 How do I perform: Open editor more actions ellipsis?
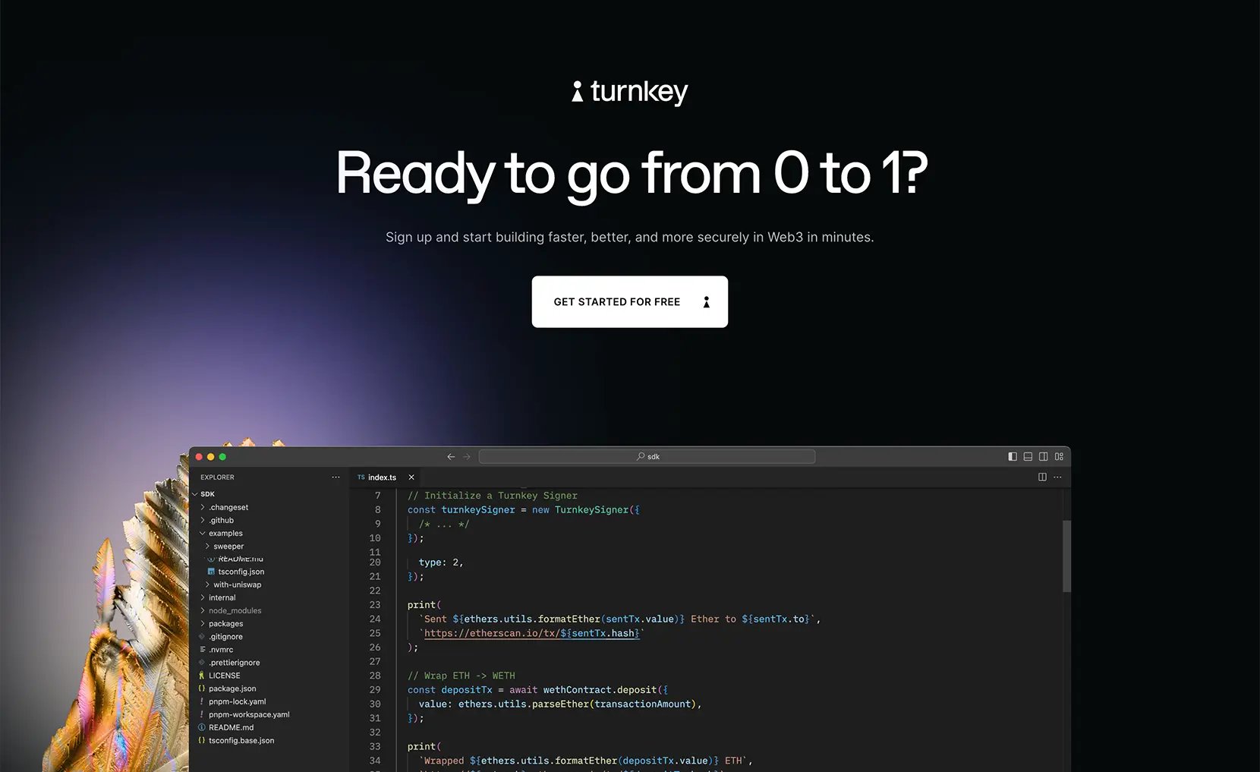click(x=1057, y=477)
